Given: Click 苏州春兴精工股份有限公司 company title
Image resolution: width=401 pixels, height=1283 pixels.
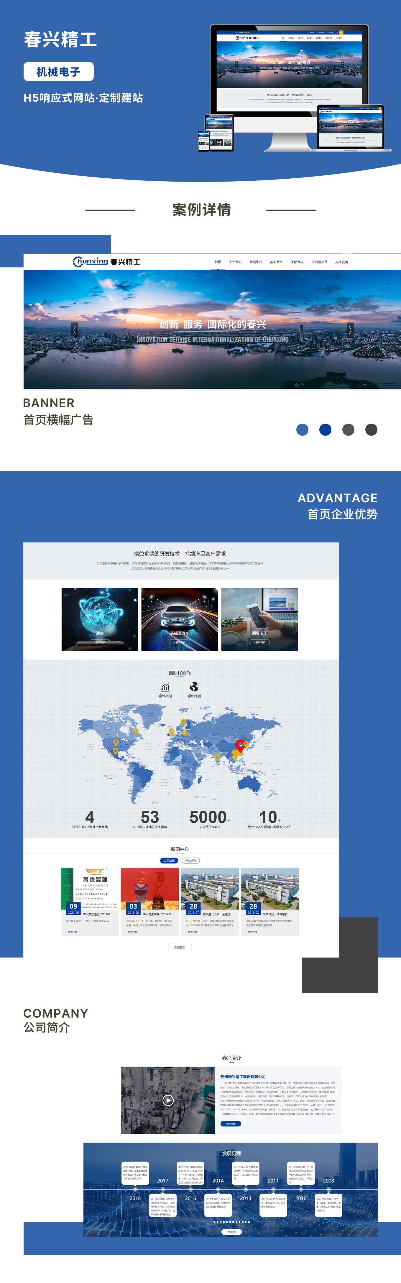Looking at the screenshot, I should click(243, 1076).
